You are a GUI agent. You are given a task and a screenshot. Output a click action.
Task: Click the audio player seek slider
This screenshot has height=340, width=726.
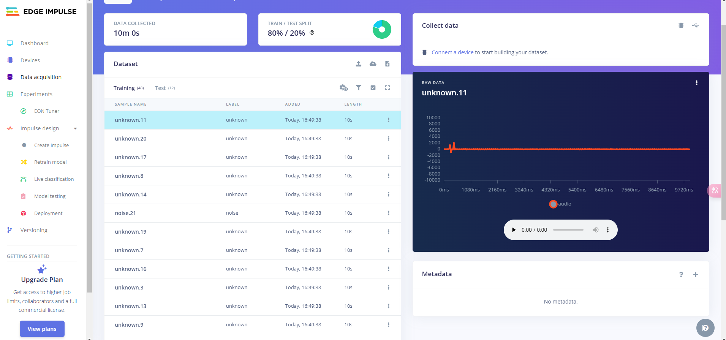568,230
